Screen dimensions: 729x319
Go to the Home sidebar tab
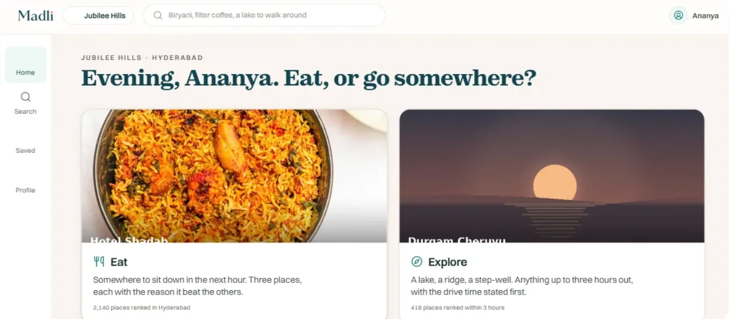[26, 65]
